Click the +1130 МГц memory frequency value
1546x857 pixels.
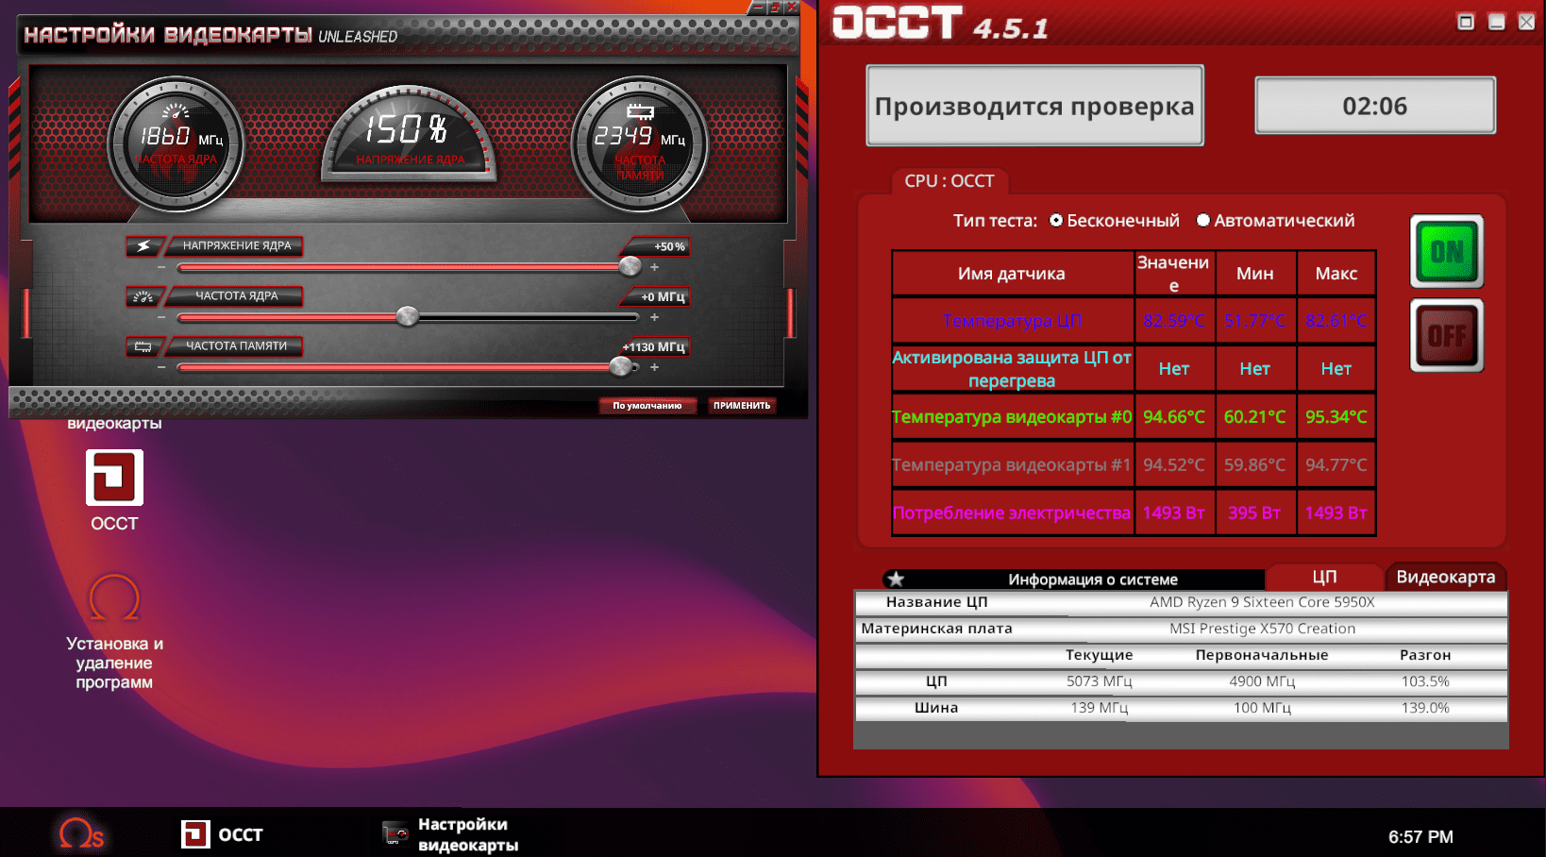coord(654,347)
